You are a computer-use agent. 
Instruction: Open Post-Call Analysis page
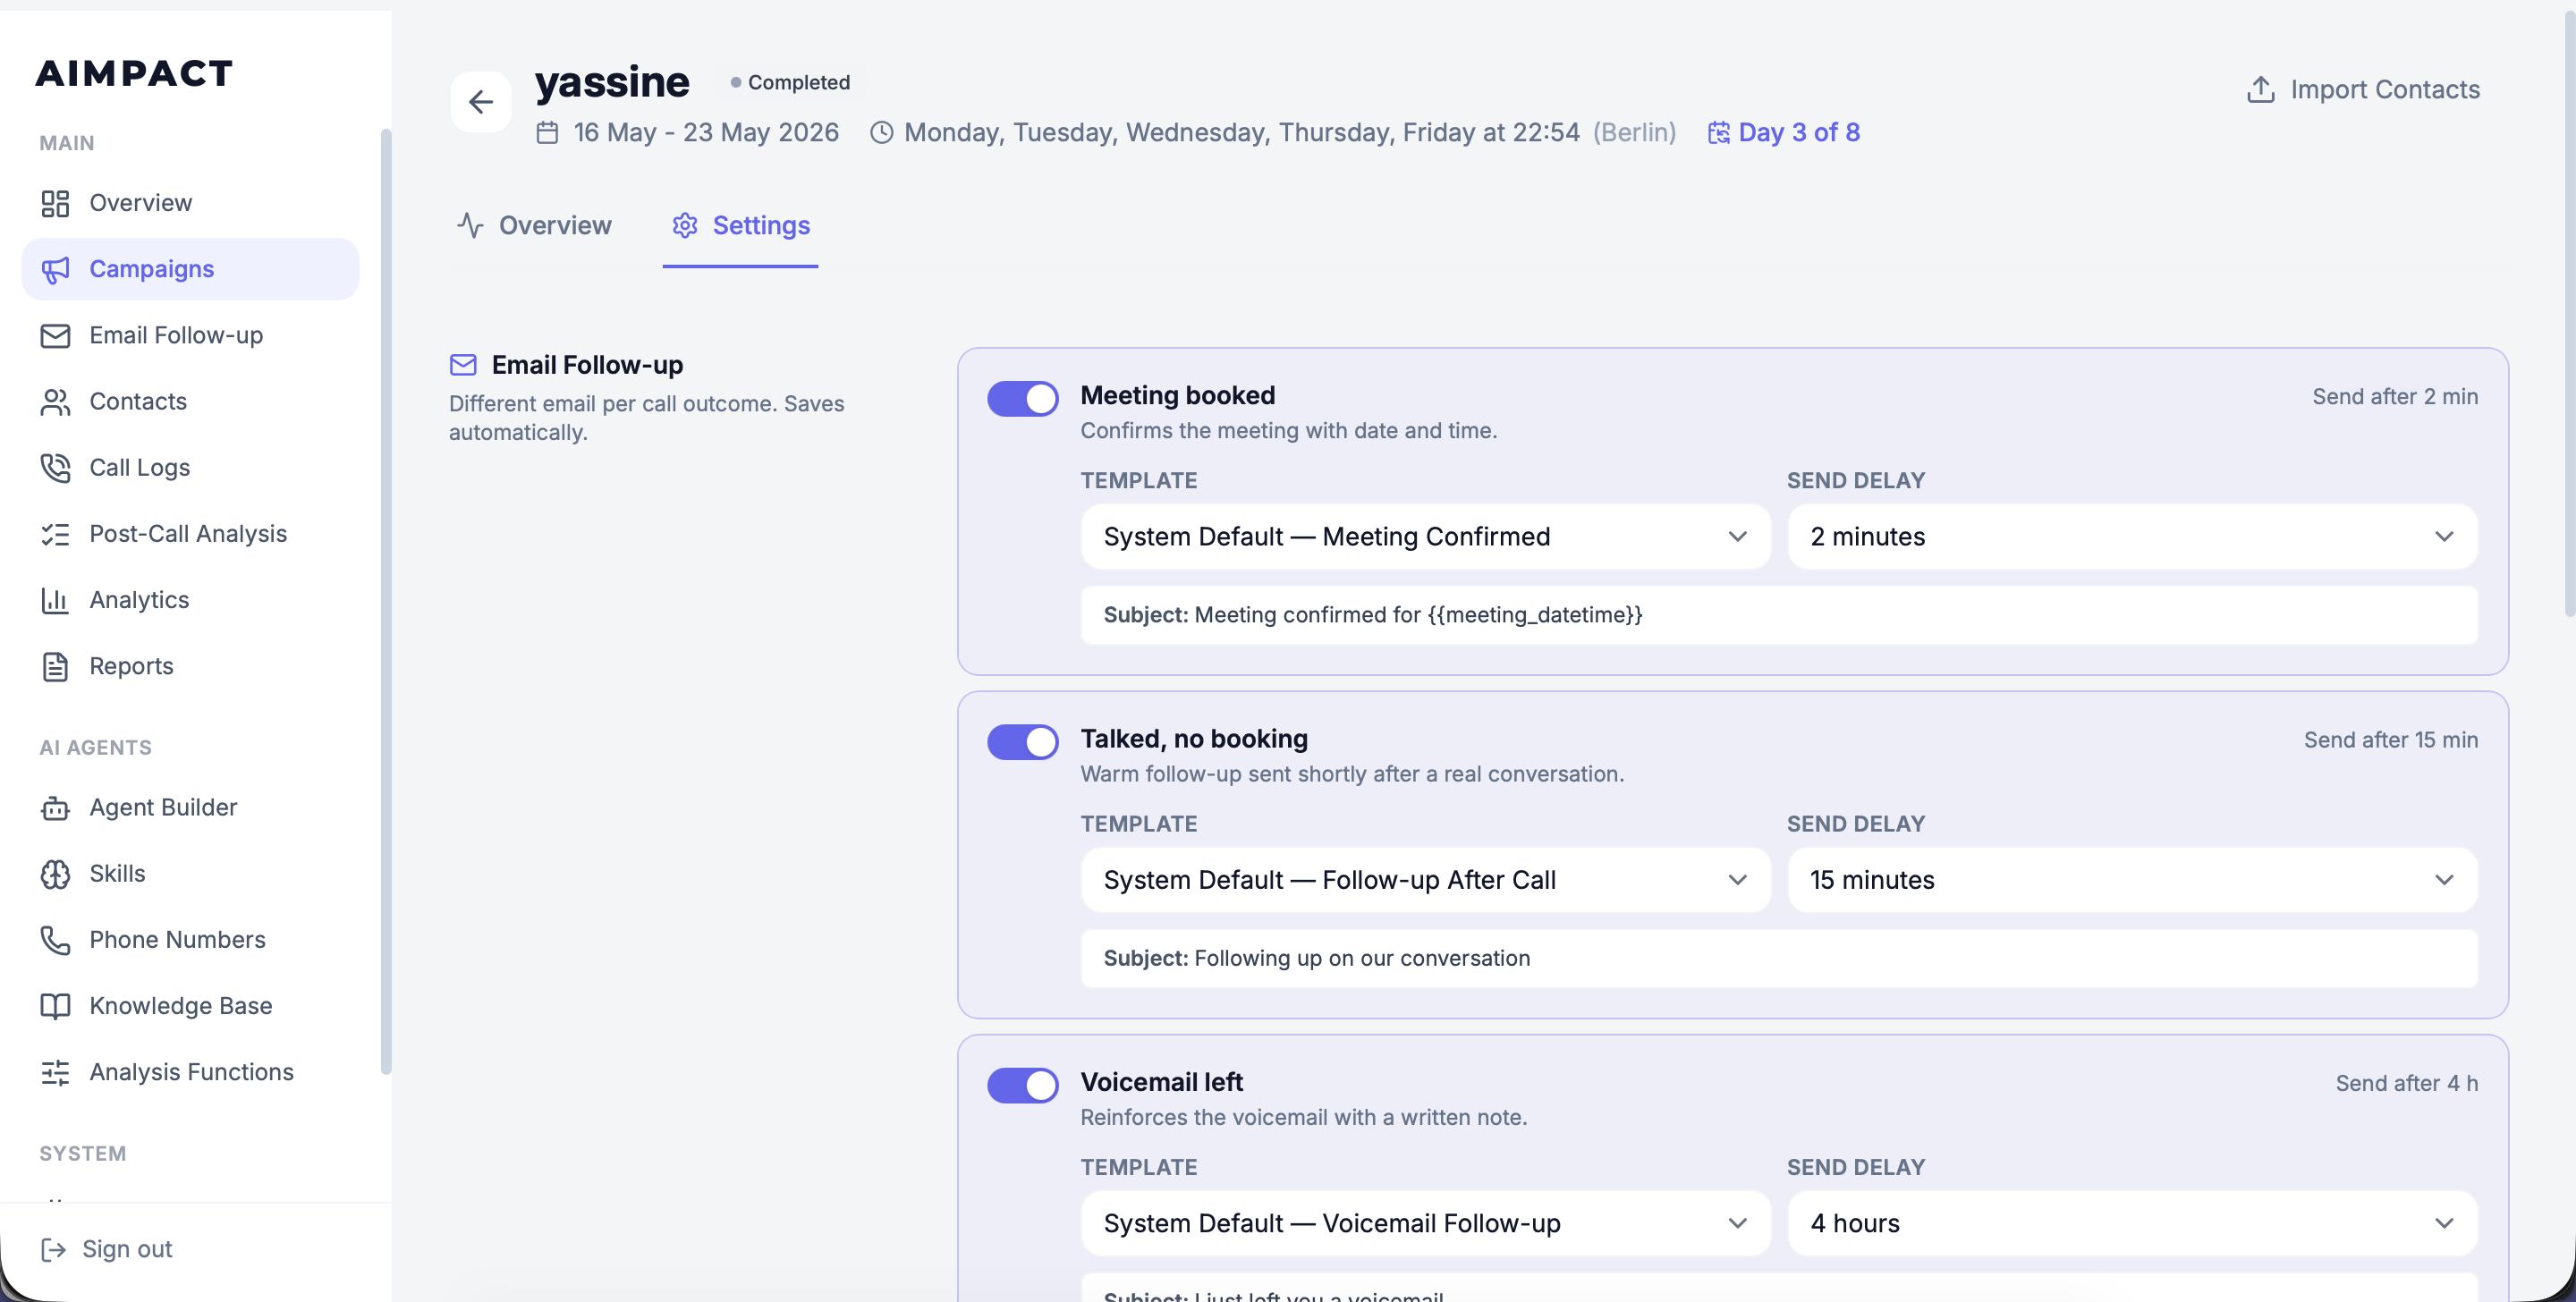click(x=190, y=533)
